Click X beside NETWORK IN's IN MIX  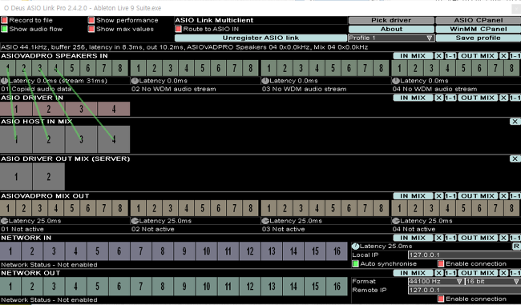click(x=438, y=238)
